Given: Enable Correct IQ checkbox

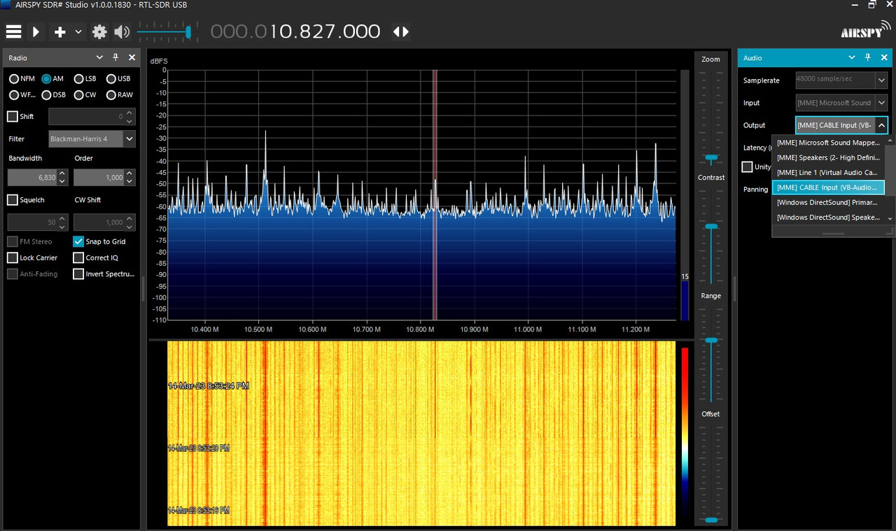Looking at the screenshot, I should 78,257.
